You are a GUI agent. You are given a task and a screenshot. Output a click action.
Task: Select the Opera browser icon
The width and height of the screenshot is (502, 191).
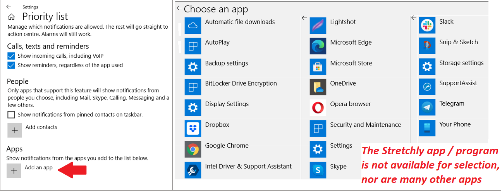(x=318, y=108)
